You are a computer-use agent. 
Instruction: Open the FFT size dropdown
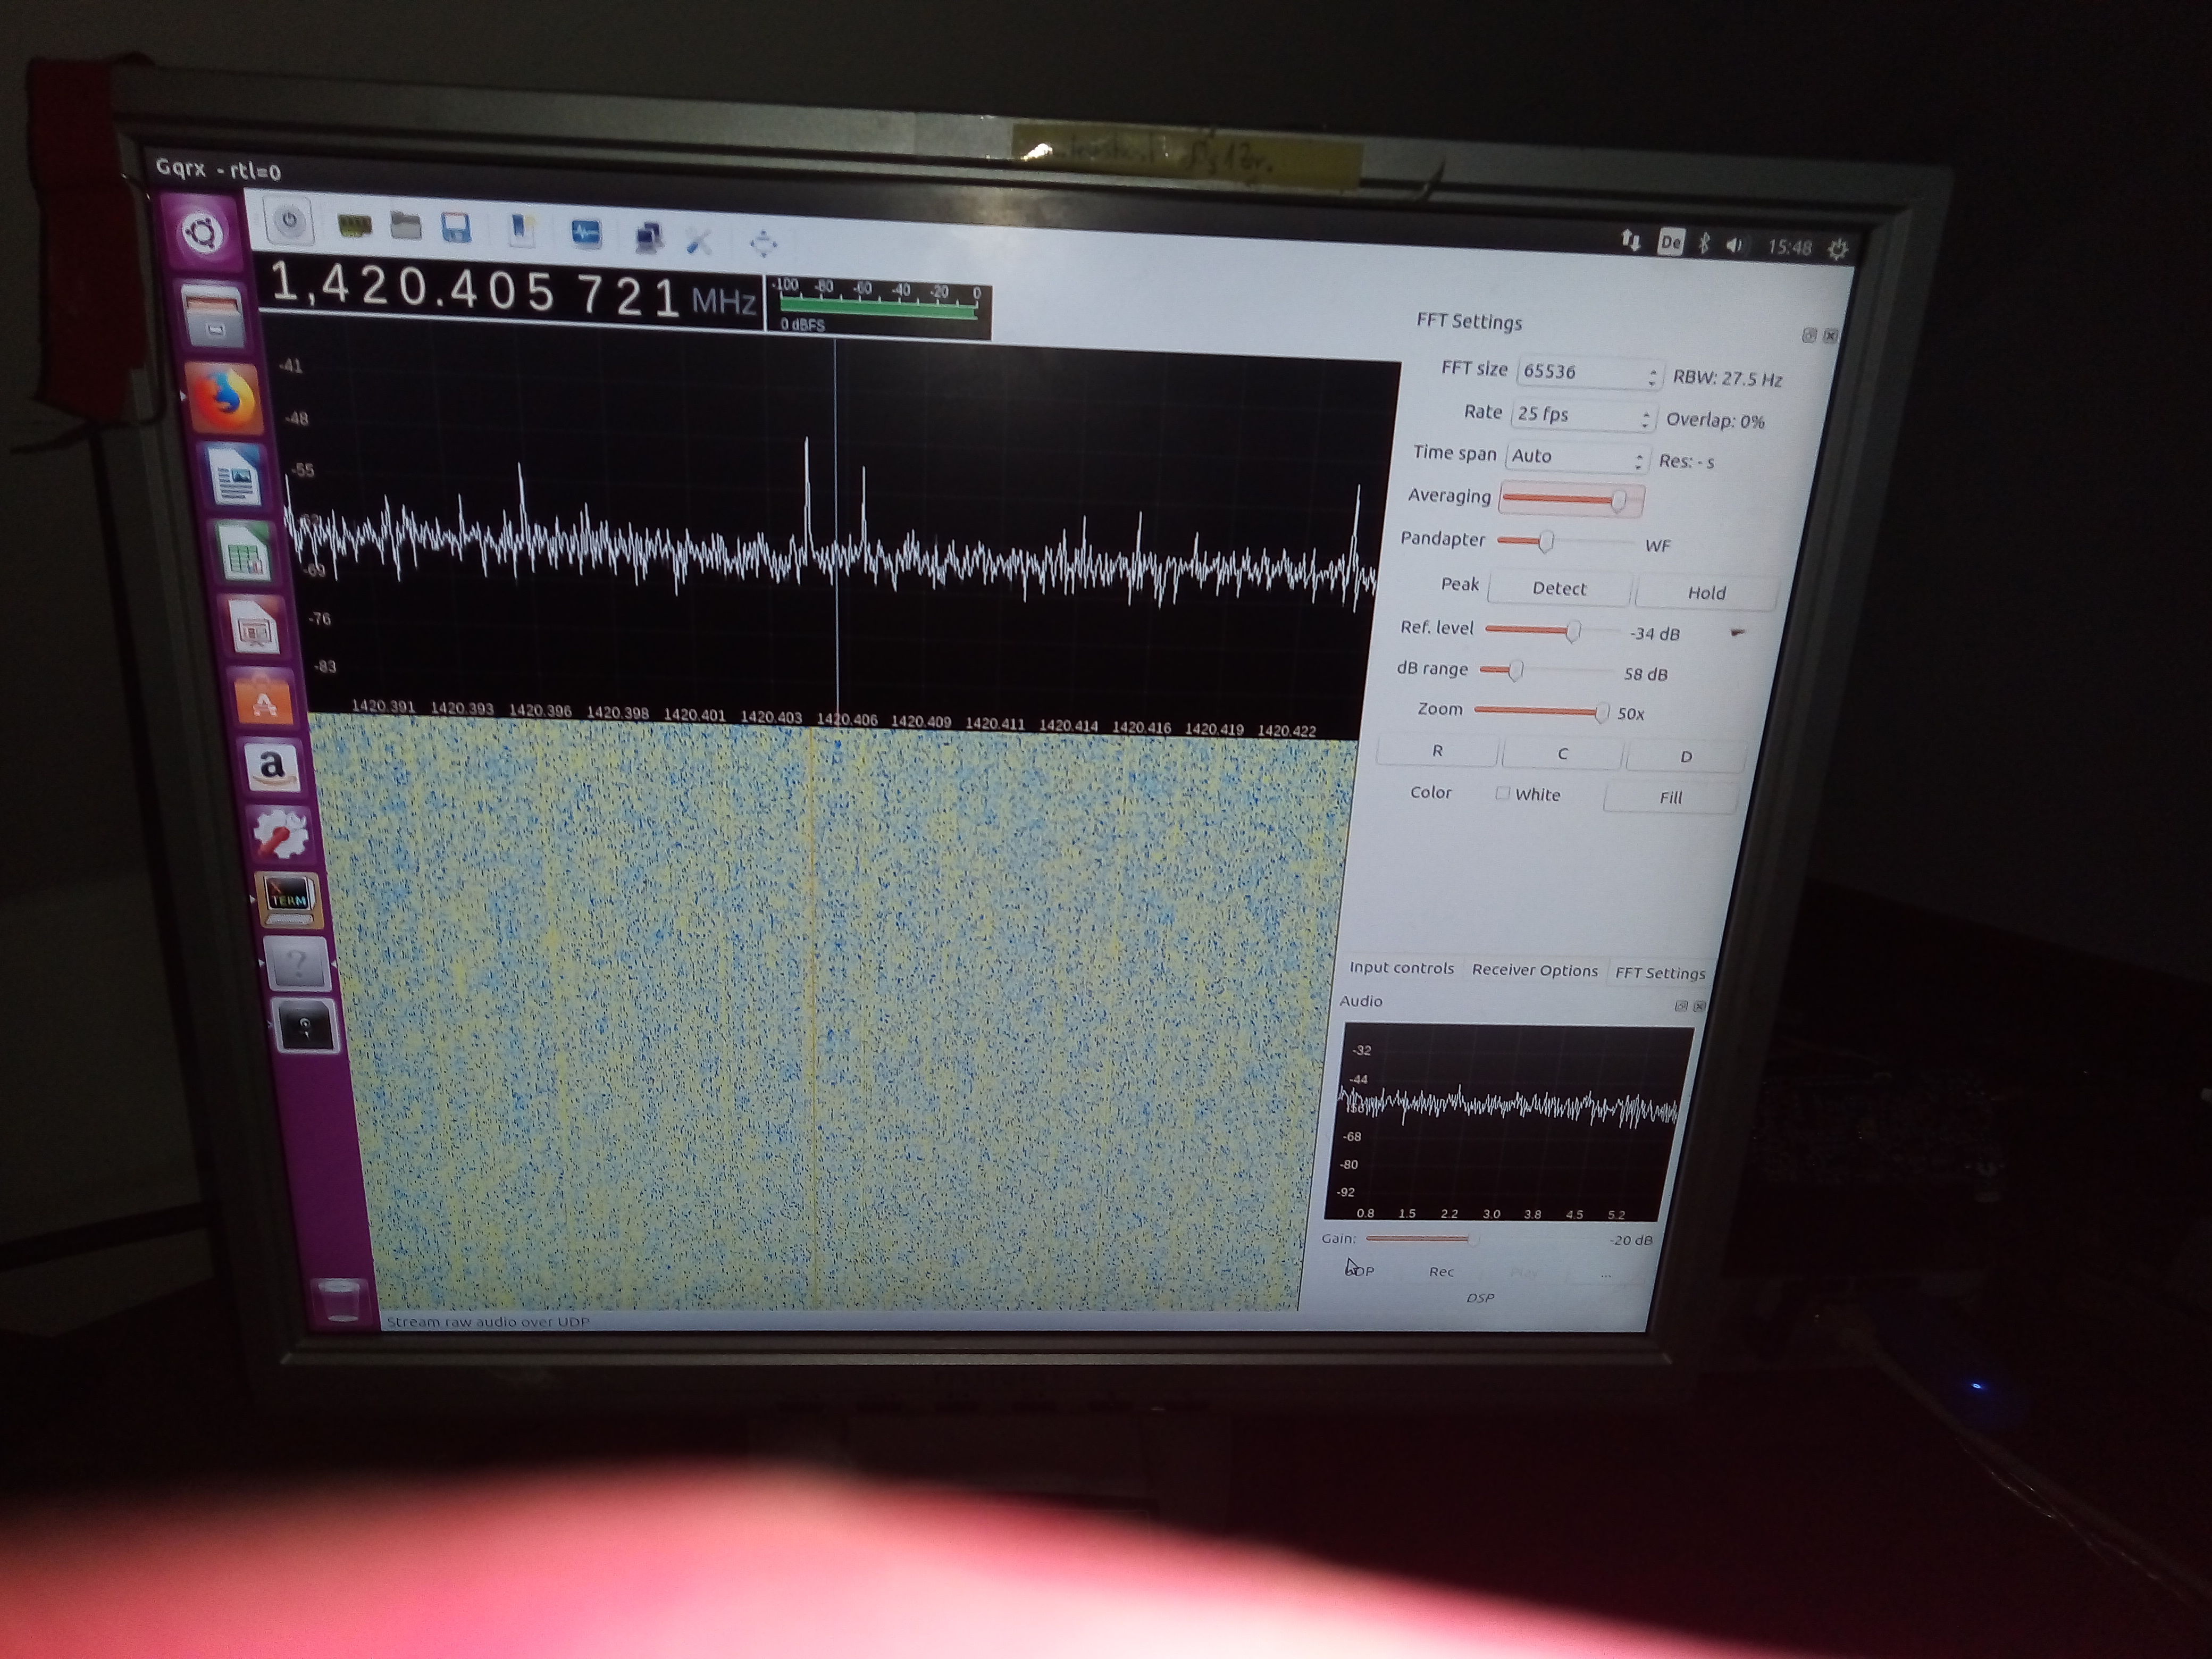pyautogui.click(x=1588, y=373)
